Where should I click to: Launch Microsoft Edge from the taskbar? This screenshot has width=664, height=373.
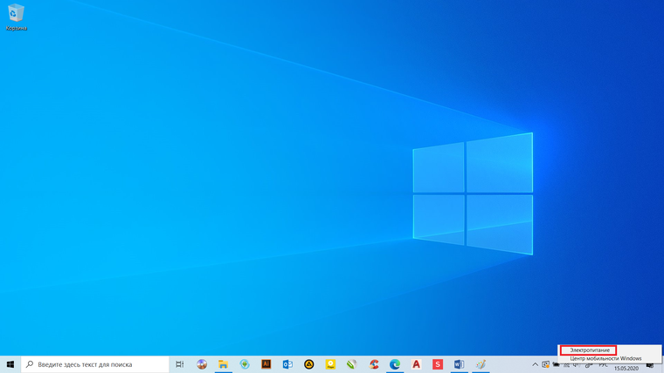tap(395, 364)
